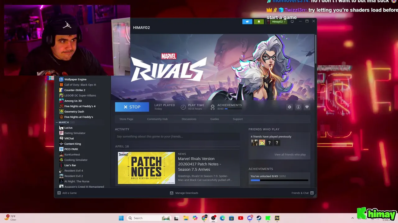Select VRChat in library
The width and height of the screenshot is (398, 223).
[x=67, y=138]
